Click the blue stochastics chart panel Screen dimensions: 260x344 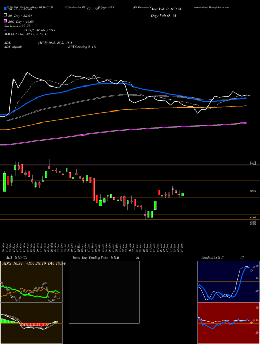[x=228, y=281]
